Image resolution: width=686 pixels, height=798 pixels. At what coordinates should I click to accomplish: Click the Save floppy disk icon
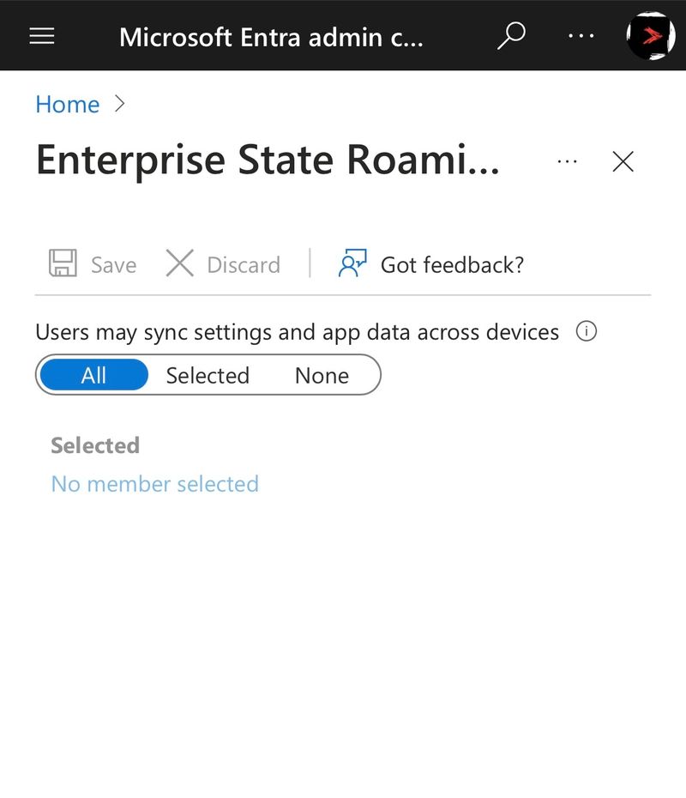[x=63, y=263]
